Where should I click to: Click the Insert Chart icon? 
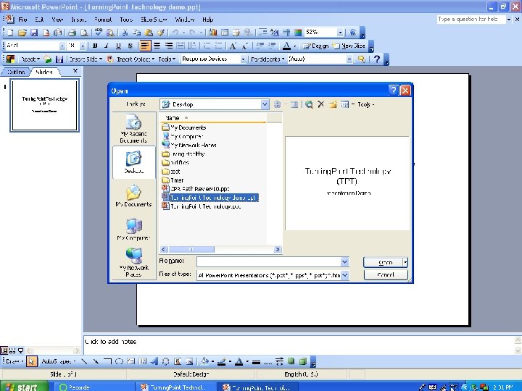(213, 33)
